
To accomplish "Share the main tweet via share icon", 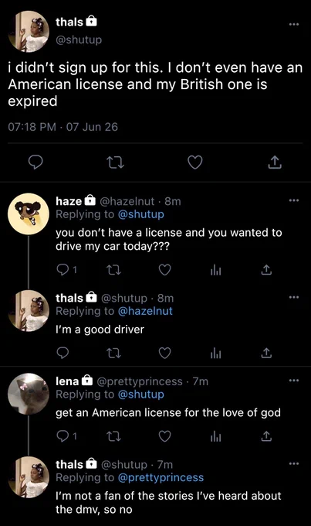I will (275, 162).
